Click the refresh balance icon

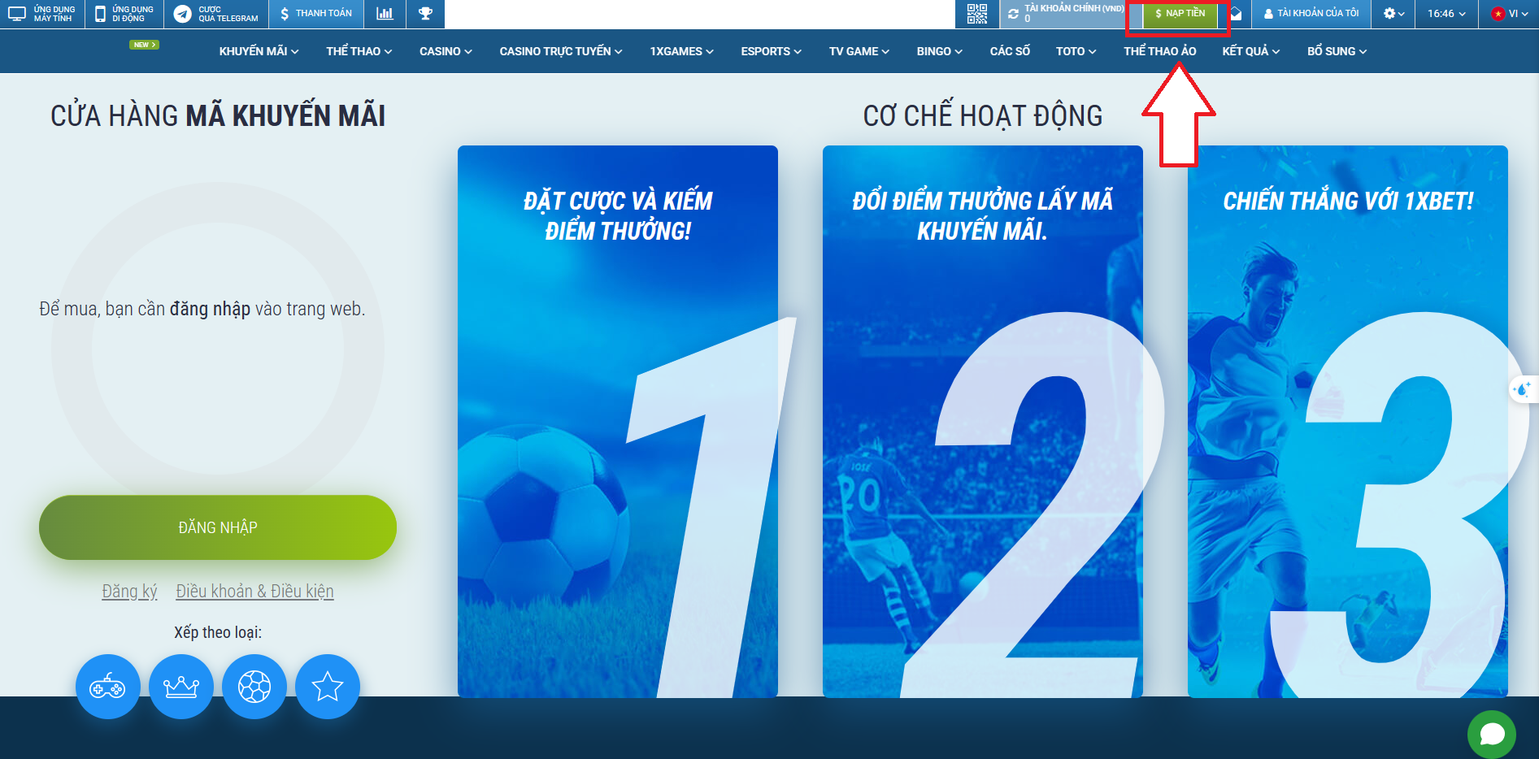[x=1013, y=13]
